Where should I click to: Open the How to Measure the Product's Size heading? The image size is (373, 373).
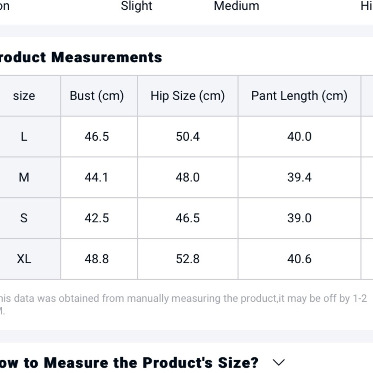[x=129, y=363]
